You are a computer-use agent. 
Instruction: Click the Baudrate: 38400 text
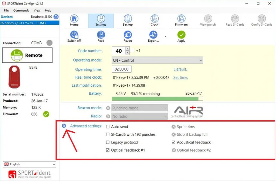pyautogui.click(x=41, y=17)
